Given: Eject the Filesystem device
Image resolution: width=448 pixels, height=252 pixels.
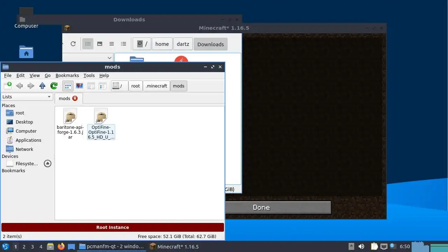Looking at the screenshot, I should (48, 163).
